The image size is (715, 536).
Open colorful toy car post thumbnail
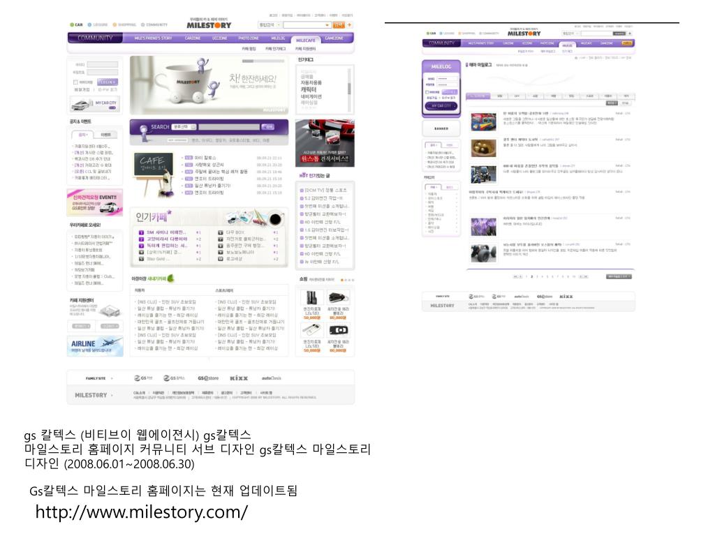pos(483,122)
